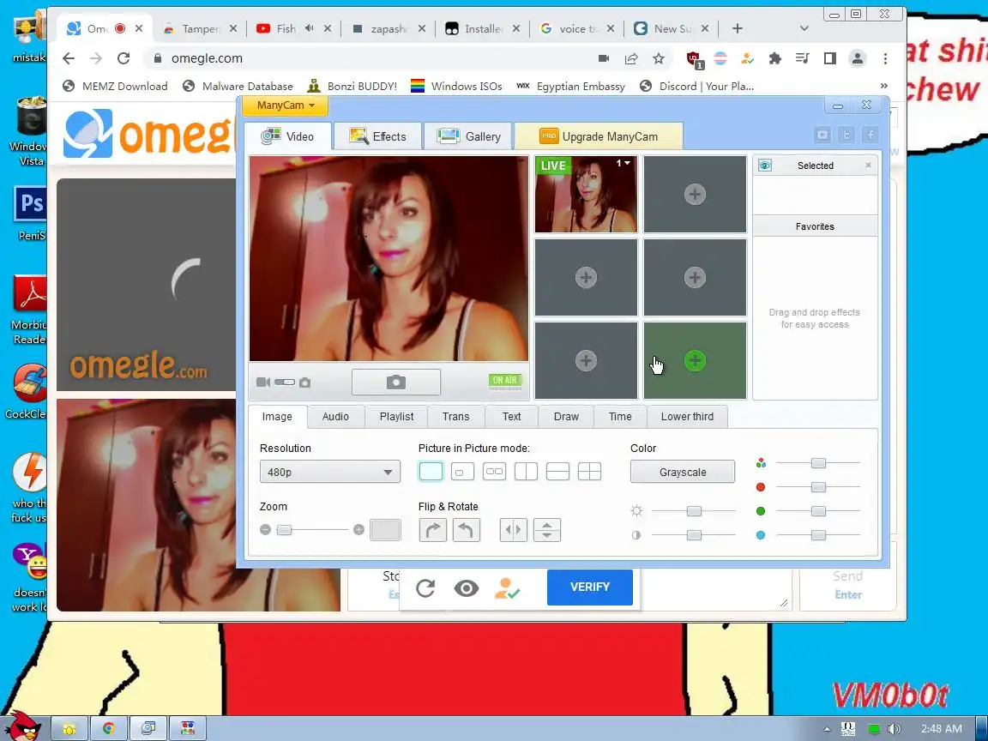Toggle the eye icon in Selected panel
The image size is (988, 741).
click(765, 165)
